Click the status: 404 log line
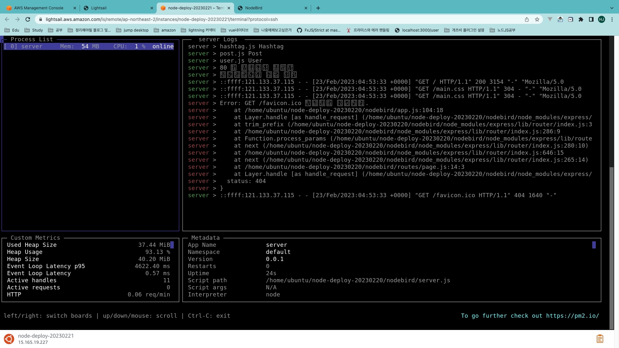Image resolution: width=619 pixels, height=348 pixels. (227, 181)
